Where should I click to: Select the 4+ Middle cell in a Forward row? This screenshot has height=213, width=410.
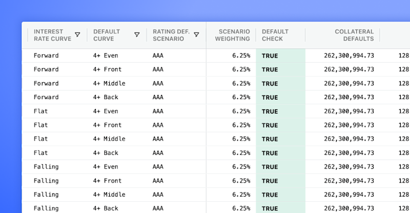click(109, 83)
